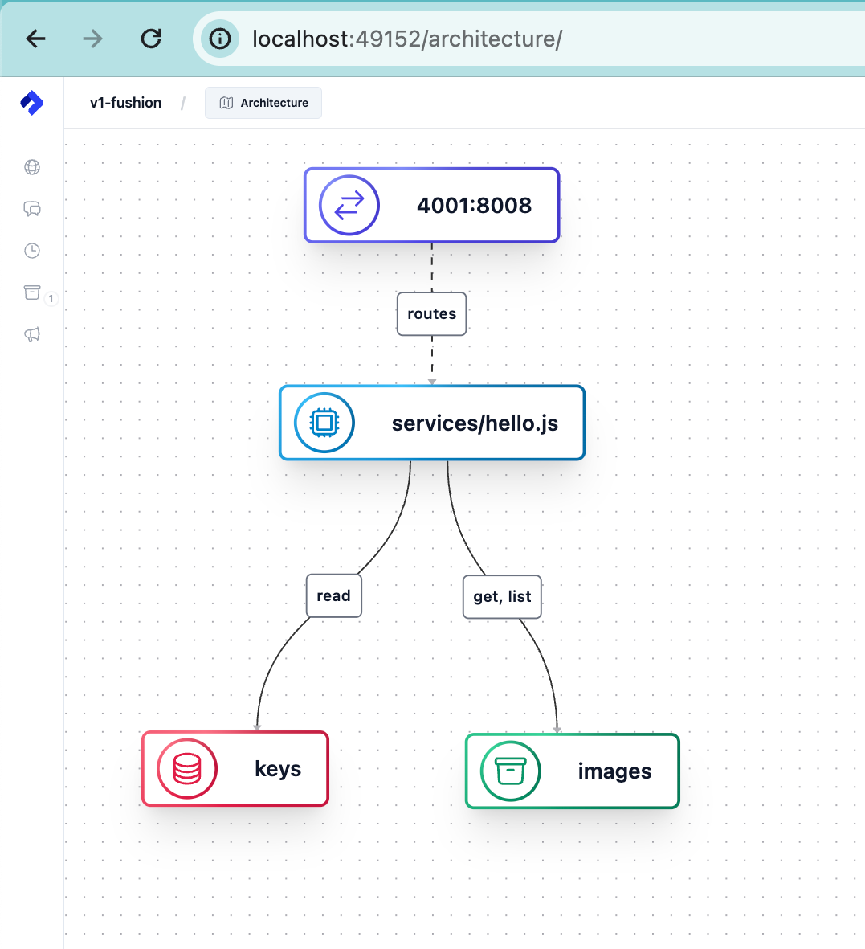Select the globe icon in the sidebar
The image size is (865, 949).
(x=32, y=167)
